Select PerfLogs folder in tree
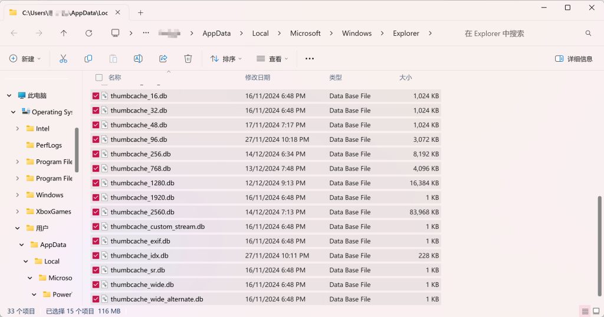 [49, 145]
